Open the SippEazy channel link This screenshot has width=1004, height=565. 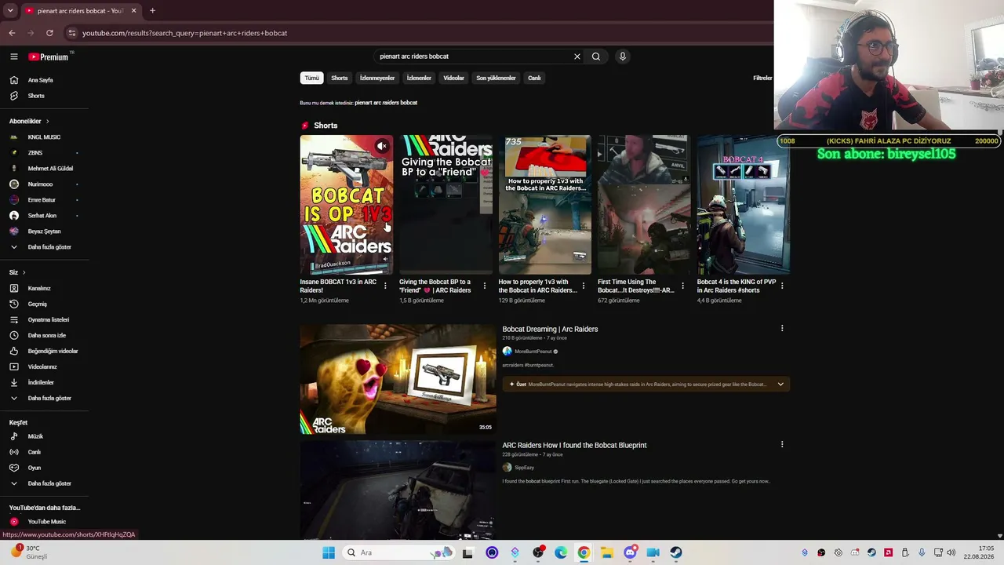pos(524,468)
